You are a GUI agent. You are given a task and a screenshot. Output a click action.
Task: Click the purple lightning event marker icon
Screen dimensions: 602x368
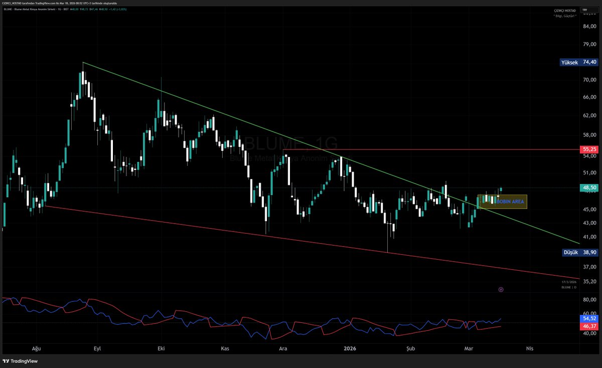pyautogui.click(x=501, y=289)
